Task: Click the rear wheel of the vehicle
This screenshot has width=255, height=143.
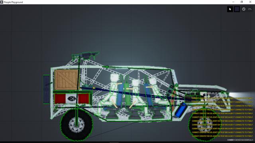Action: [x=76, y=124]
